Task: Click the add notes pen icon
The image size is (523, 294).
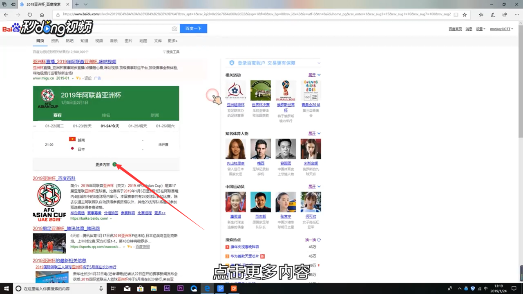Action: [x=493, y=14]
